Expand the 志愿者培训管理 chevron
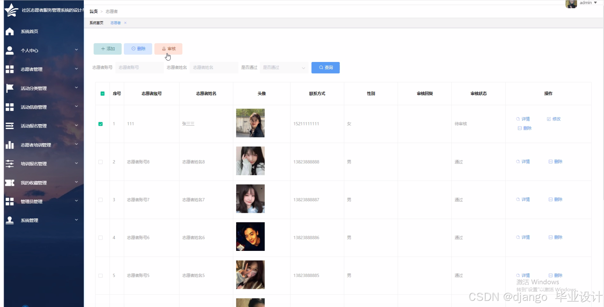This screenshot has height=307, width=604. tap(76, 144)
